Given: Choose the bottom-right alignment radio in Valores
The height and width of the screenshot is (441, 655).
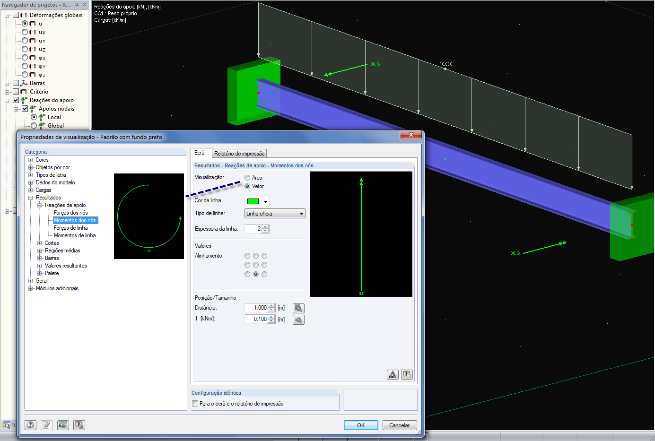Looking at the screenshot, I should point(264,274).
